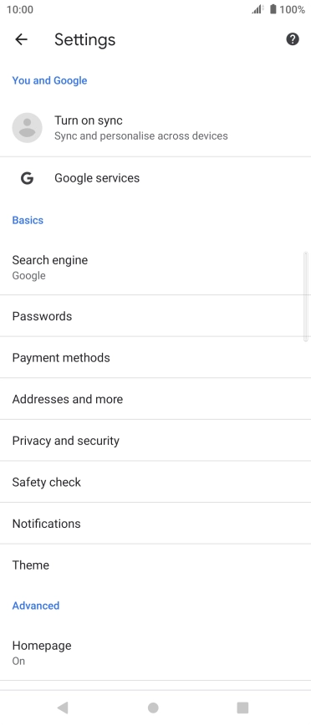Open Turn on sync option
The width and height of the screenshot is (311, 726).
155,128
